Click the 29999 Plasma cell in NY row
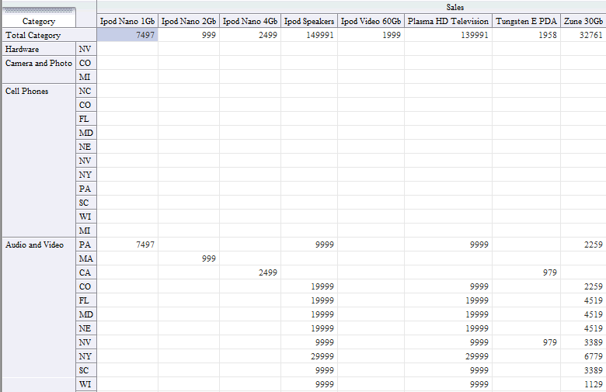 [x=448, y=356]
